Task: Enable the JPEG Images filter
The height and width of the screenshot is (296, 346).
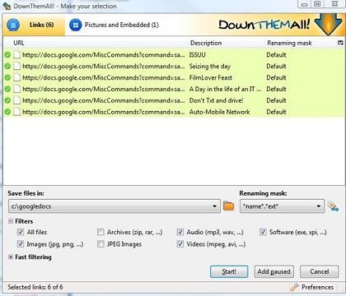Action: 101,243
